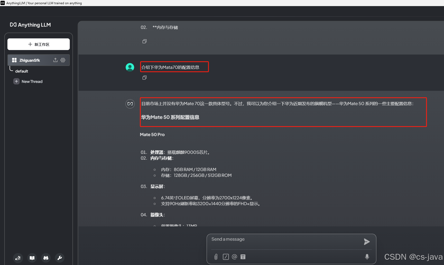Click the 存储: 128GB / 256GB / 512GB ROM line
The height and width of the screenshot is (265, 444).
point(196,175)
